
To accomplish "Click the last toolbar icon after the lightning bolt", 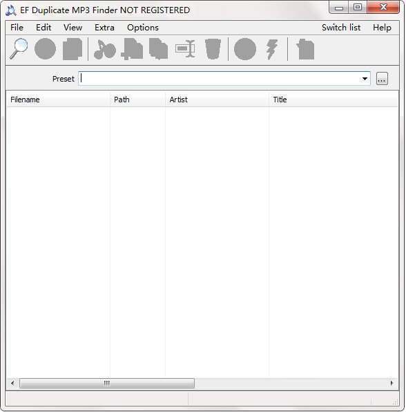I will click(x=305, y=49).
